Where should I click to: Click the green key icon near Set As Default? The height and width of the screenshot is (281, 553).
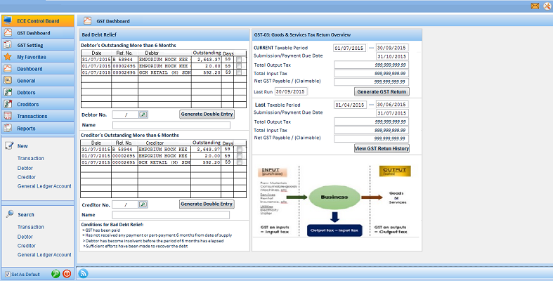(x=56, y=273)
